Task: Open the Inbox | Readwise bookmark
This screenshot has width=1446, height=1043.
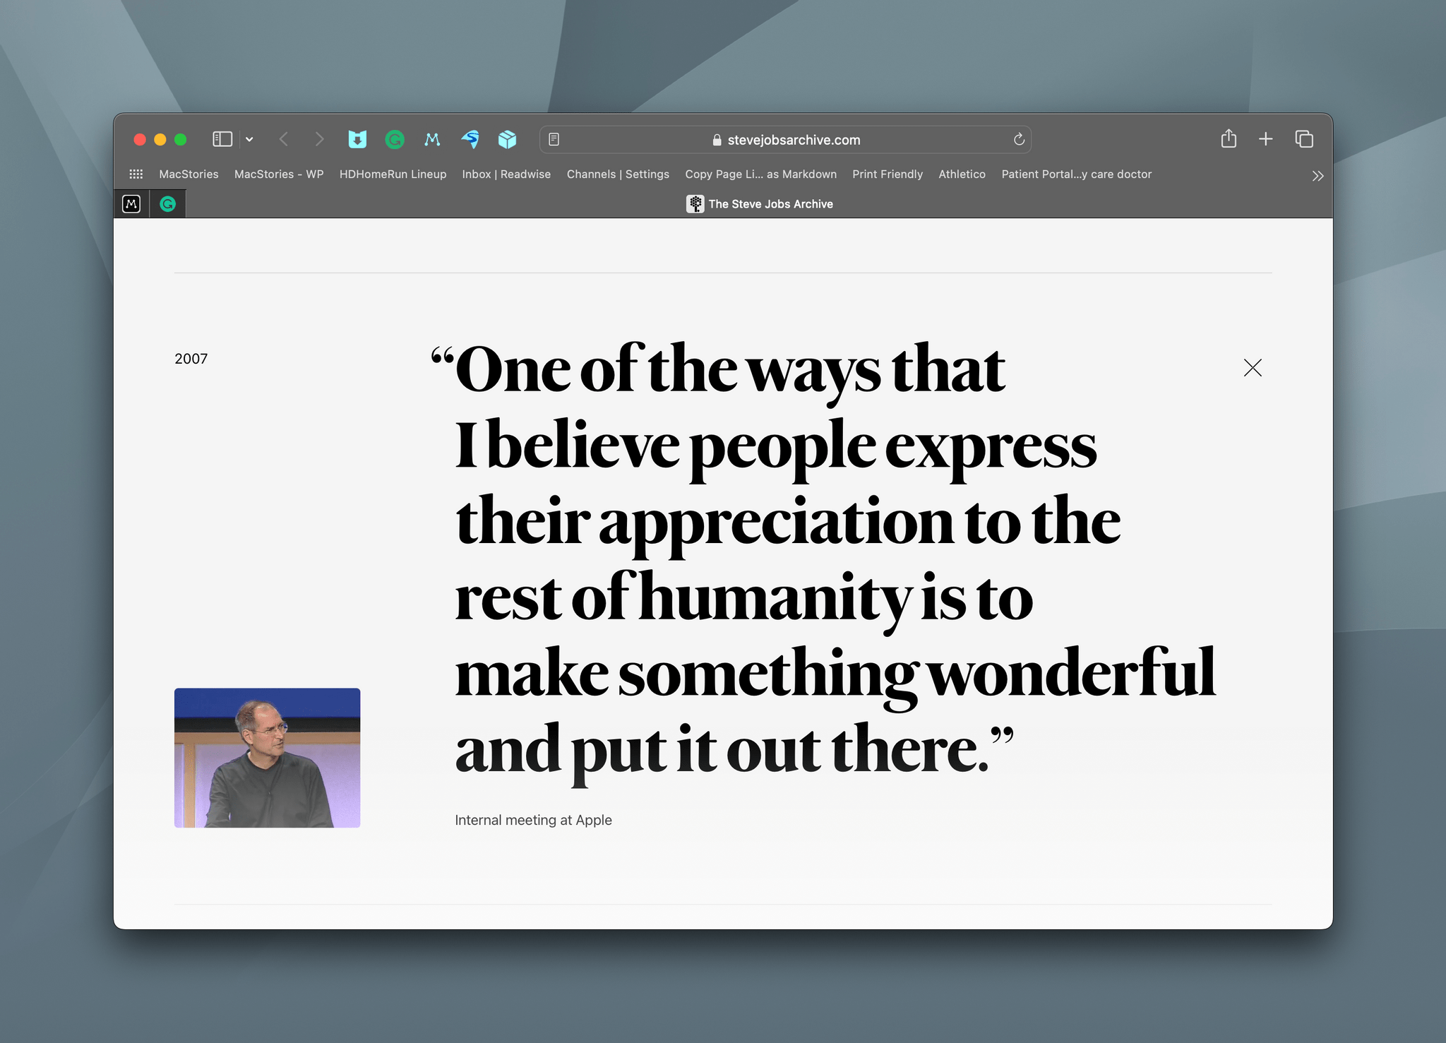Action: [x=506, y=174]
